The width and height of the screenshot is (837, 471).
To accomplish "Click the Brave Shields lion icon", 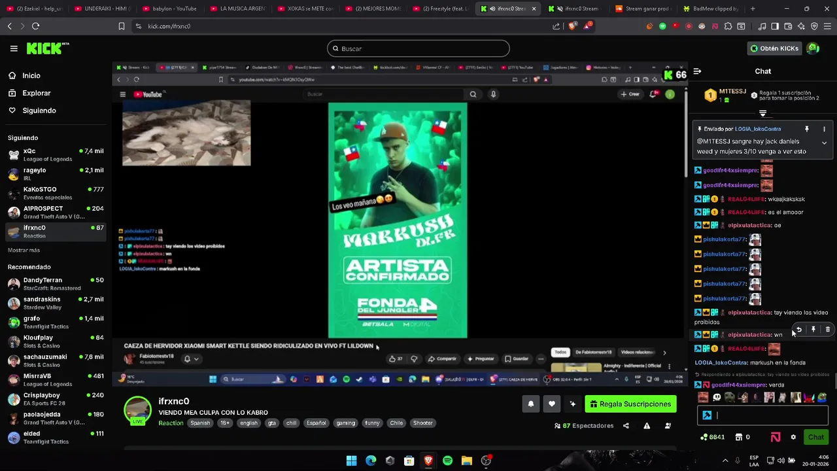I will [573, 26].
